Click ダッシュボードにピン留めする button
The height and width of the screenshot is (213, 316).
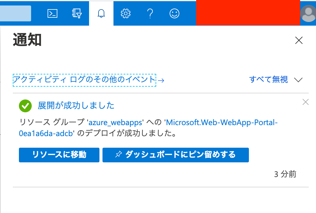click(x=175, y=155)
